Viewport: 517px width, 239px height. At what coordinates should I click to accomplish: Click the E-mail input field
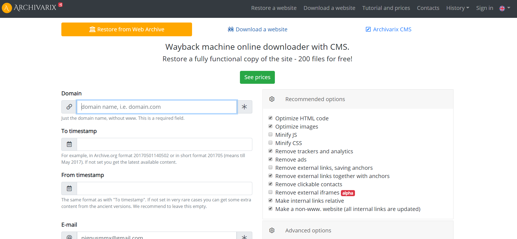[157, 236]
